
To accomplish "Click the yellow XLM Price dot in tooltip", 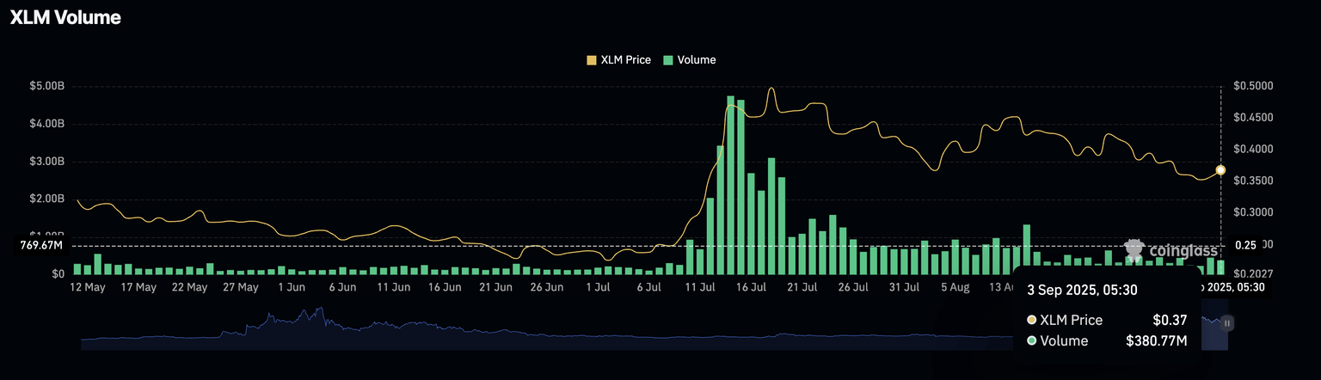I will point(1031,320).
